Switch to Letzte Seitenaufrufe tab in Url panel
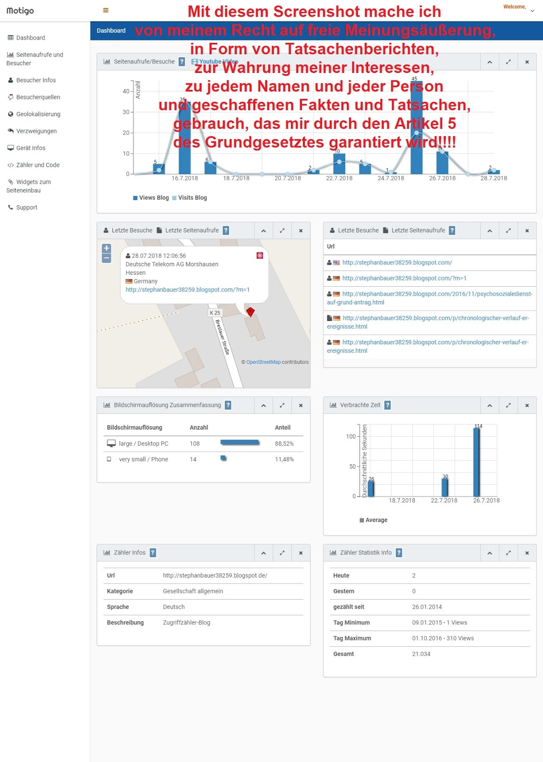Image resolution: width=543 pixels, height=762 pixels. pyautogui.click(x=414, y=231)
